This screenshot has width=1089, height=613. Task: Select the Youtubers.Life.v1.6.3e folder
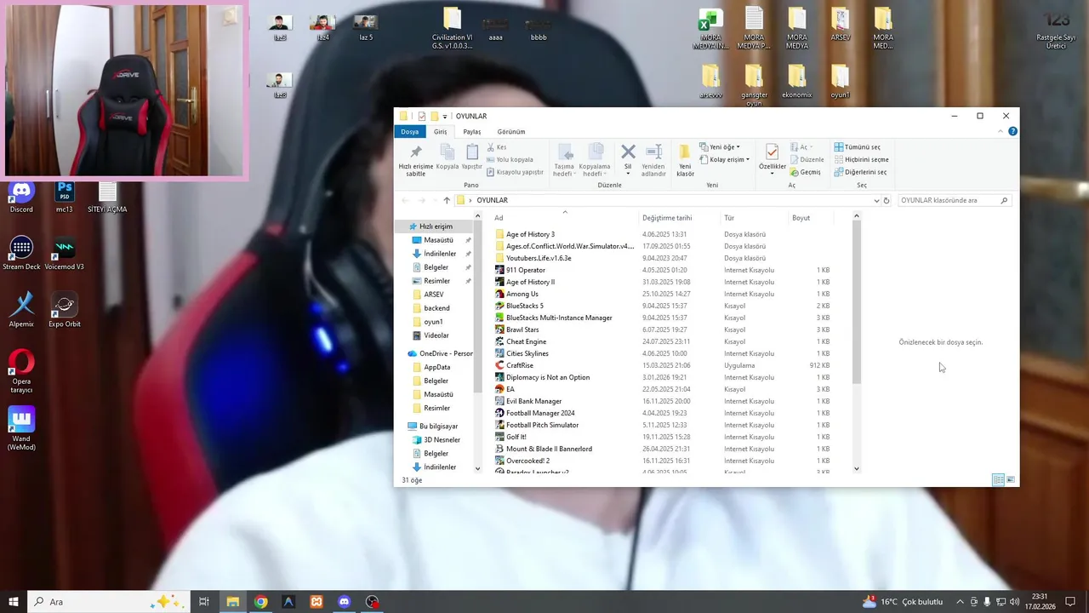(x=539, y=258)
